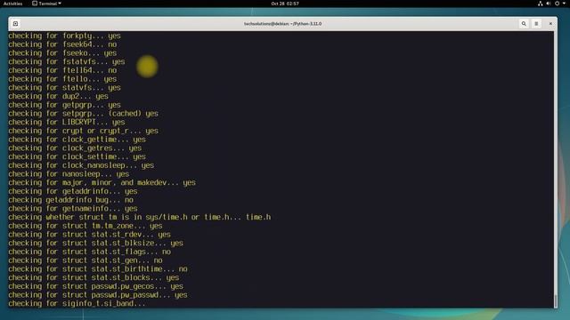Click line 'checking for fseeko... yes'
This screenshot has width=570, height=320.
point(62,53)
